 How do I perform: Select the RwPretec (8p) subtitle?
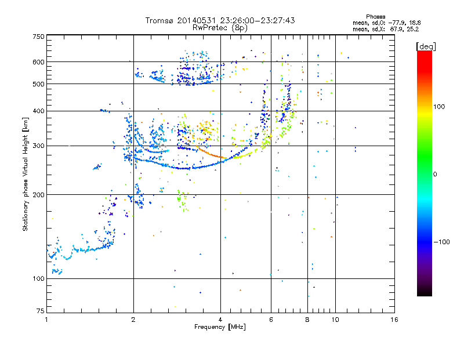[220, 28]
